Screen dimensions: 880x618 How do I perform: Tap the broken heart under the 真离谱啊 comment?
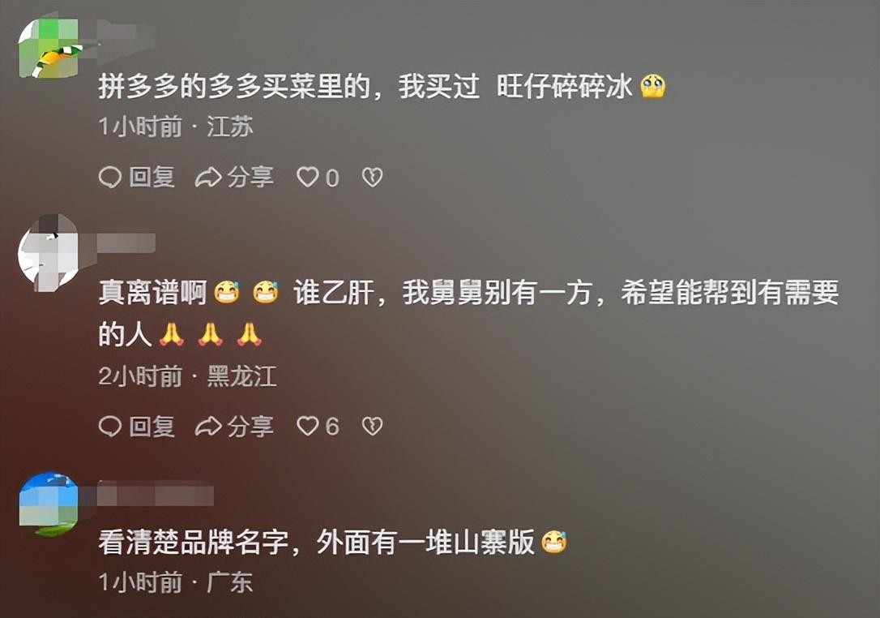(372, 427)
